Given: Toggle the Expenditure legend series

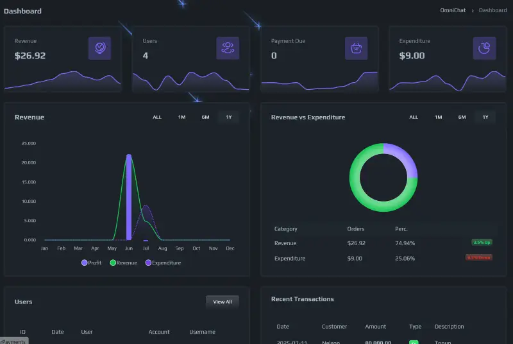Looking at the screenshot, I should 163,263.
